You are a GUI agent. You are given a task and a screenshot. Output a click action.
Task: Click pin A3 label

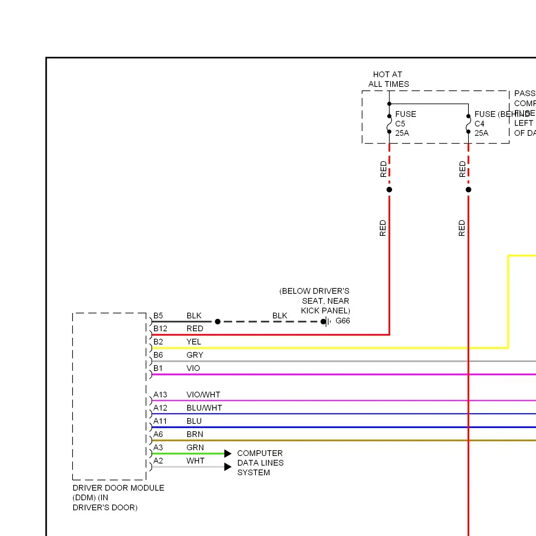158,448
